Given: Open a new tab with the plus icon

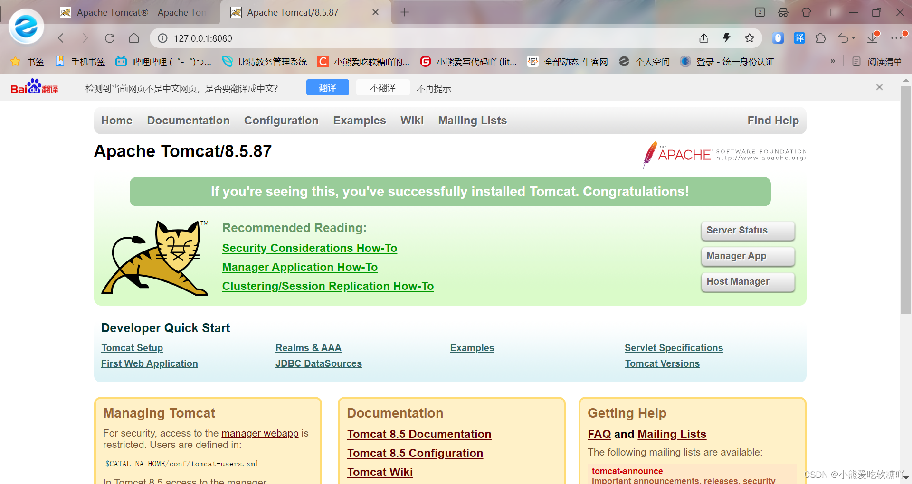Looking at the screenshot, I should [x=405, y=12].
